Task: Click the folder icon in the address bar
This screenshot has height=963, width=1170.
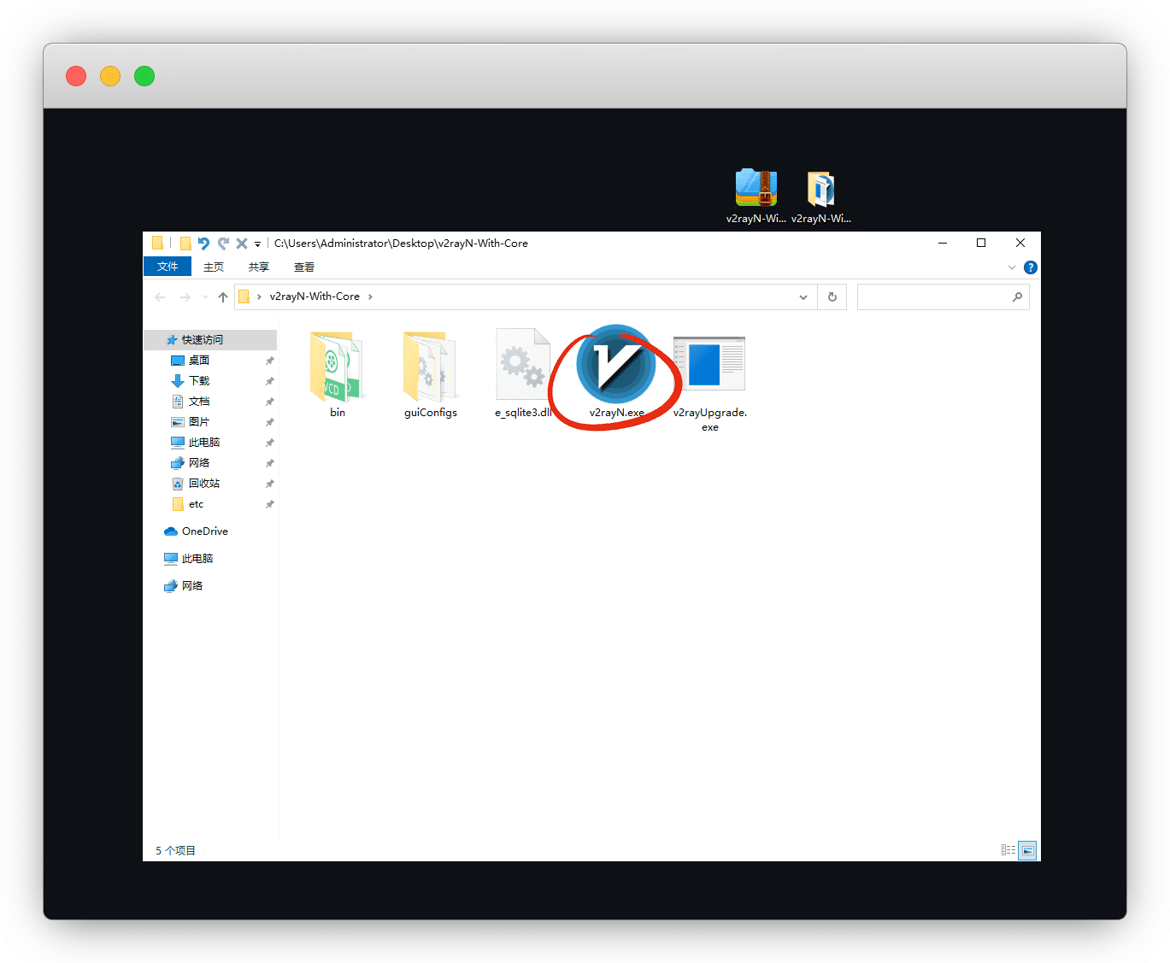Action: pos(244,297)
